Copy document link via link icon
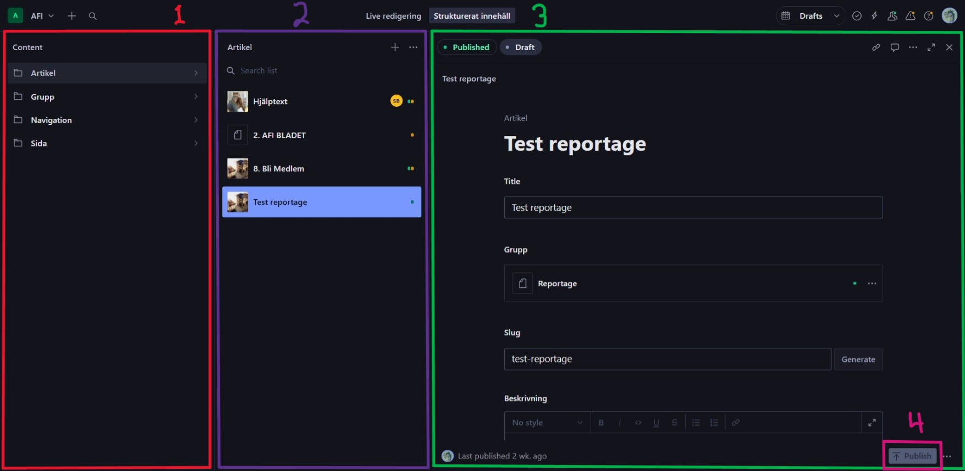965x471 pixels. [876, 47]
